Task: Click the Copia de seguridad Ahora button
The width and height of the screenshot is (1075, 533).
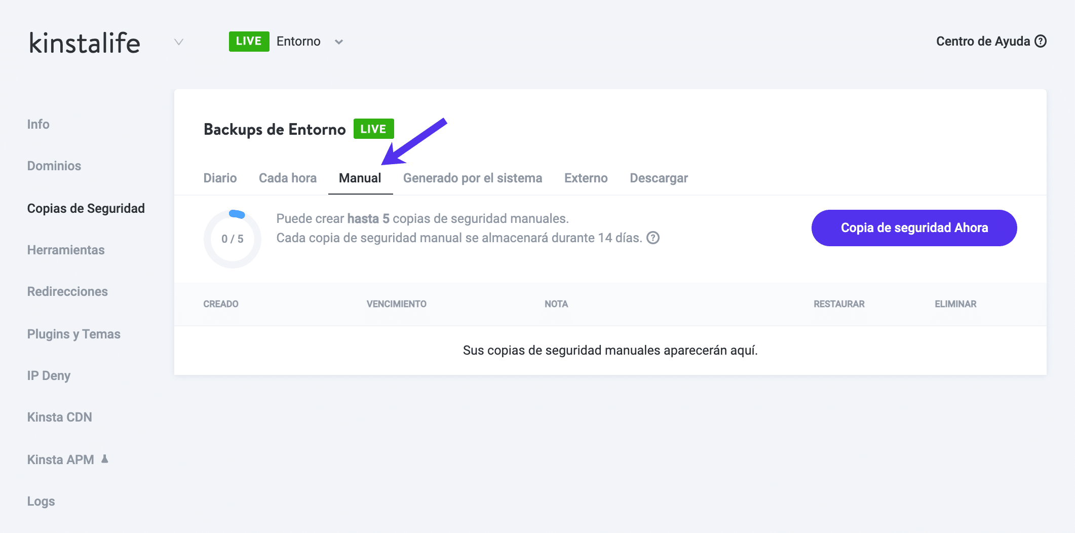Action: tap(913, 228)
